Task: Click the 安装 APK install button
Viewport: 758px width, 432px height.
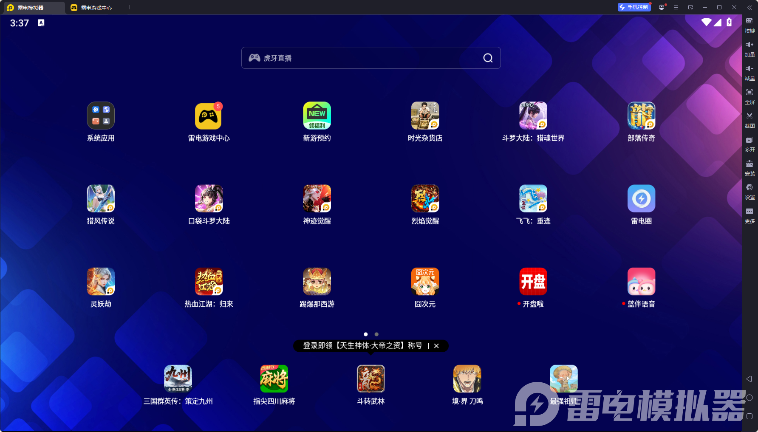Action: click(x=750, y=168)
